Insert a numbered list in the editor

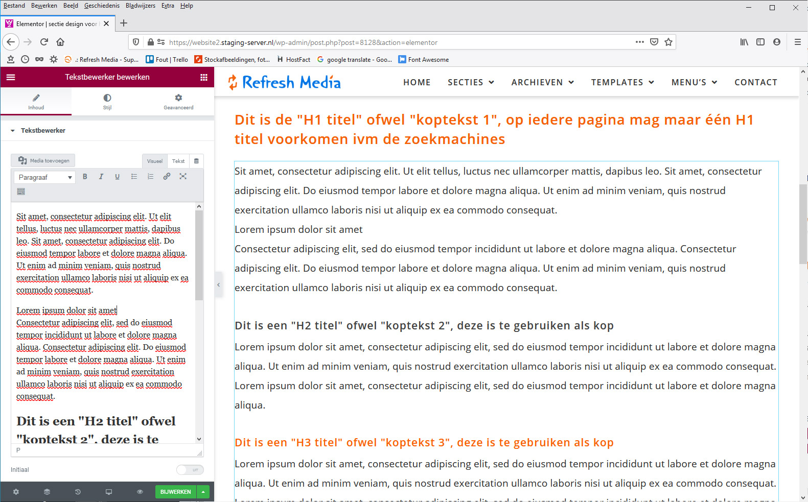(x=150, y=177)
